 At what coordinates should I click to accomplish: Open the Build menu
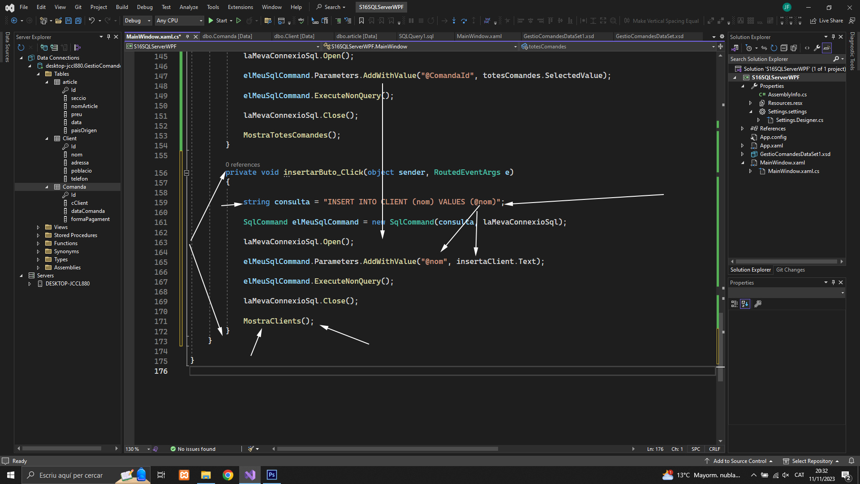tap(121, 7)
